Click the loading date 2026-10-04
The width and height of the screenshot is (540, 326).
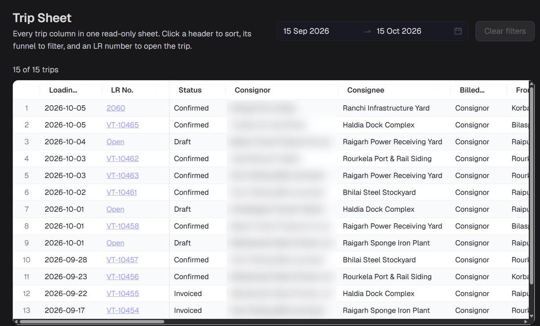tap(65, 142)
